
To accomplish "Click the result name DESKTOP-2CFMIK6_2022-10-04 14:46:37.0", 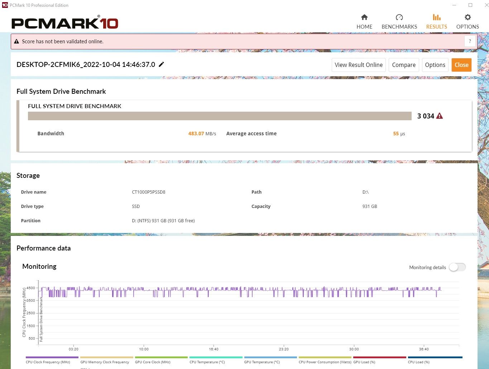I will coord(86,64).
